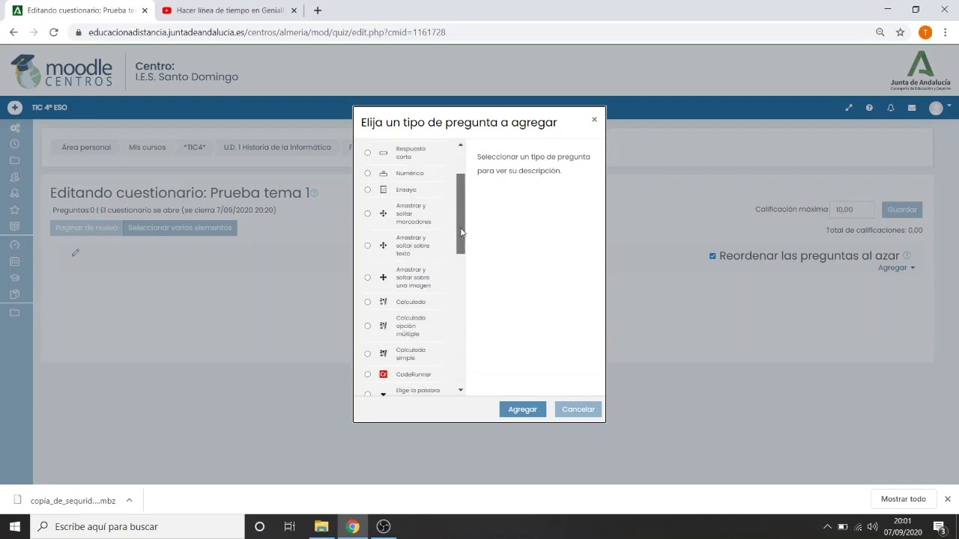
Task: Click the list scroll down arrow
Action: (461, 390)
